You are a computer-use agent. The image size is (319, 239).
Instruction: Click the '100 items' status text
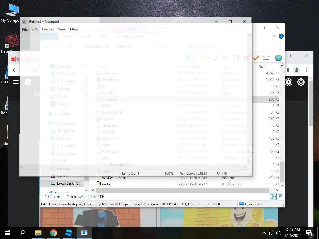pos(53,197)
